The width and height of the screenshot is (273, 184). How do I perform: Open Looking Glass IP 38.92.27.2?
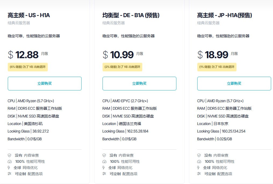[x=41, y=131]
